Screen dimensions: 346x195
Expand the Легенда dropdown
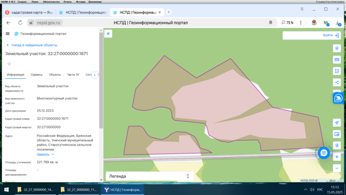coord(149,176)
